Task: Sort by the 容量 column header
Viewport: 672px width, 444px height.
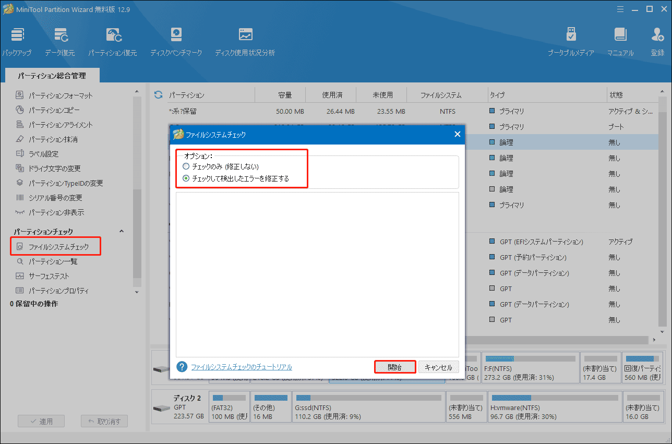Action: [x=285, y=95]
